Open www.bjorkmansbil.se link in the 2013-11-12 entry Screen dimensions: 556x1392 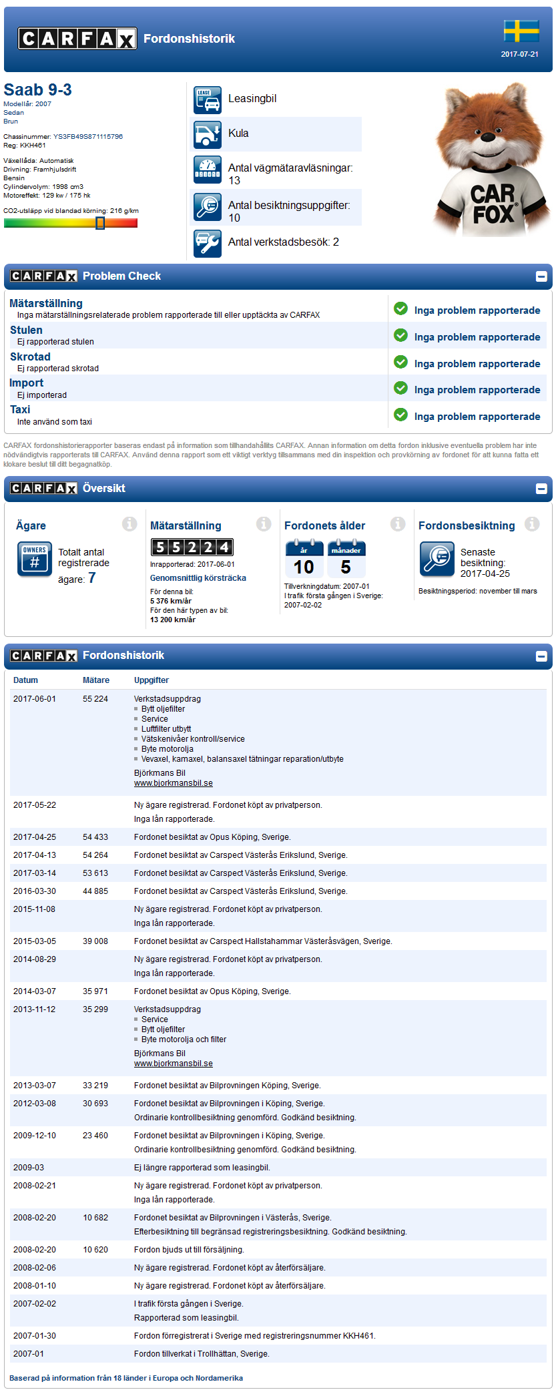[174, 1064]
